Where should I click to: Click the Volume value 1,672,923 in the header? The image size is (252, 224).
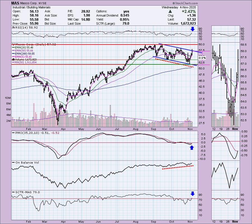[x=188, y=24]
